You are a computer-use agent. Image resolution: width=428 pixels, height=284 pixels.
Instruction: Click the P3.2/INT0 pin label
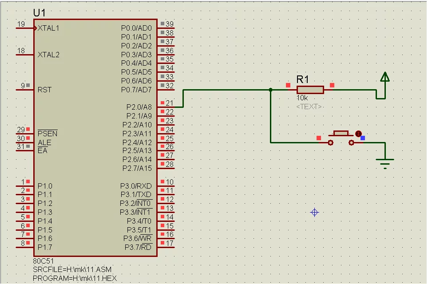coord(136,204)
